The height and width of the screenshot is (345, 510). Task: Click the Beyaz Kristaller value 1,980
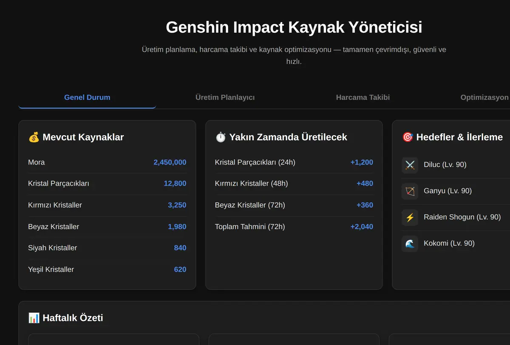(x=177, y=226)
